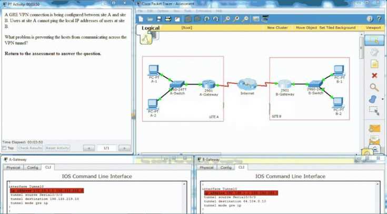
Task: Select CLI tab in B-Gateway window
Action: click(x=241, y=167)
